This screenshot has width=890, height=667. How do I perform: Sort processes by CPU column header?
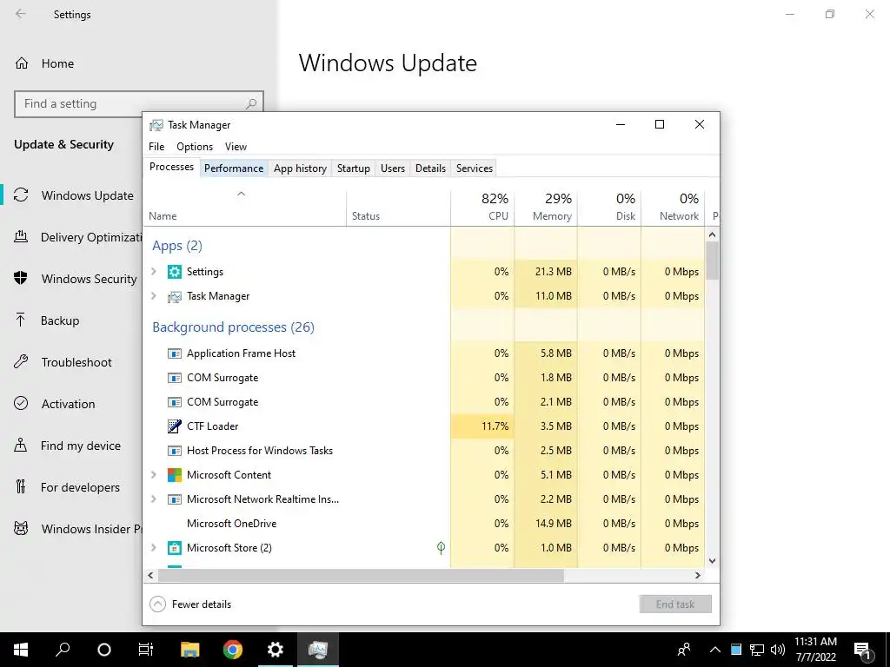(483, 207)
